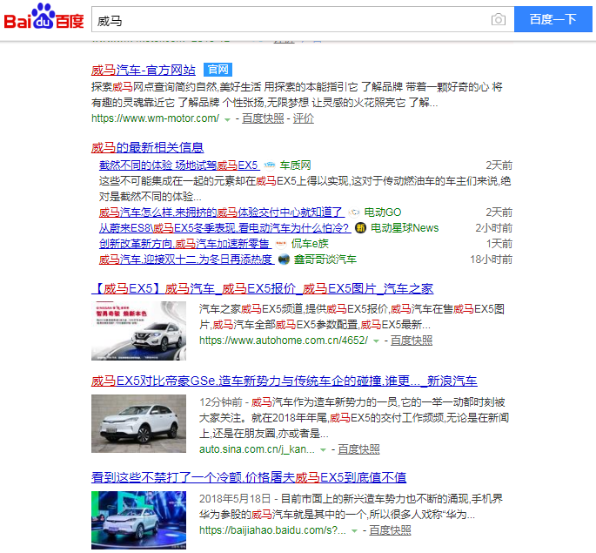Click 鑫哥哥谈汽车 source avatar icon
The width and height of the screenshot is (596, 553).
click(x=284, y=260)
